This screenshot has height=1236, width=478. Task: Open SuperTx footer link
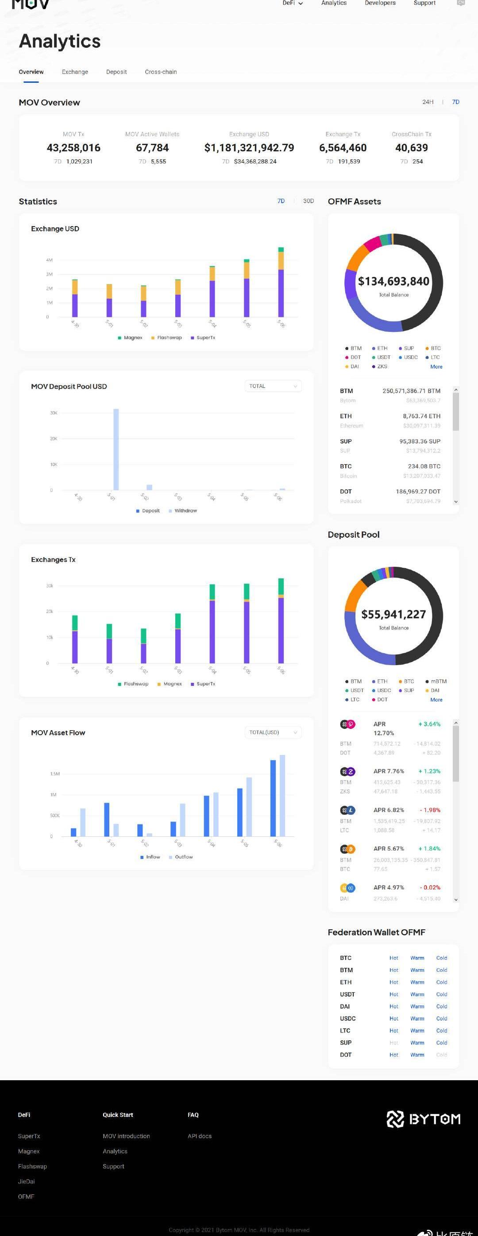click(29, 1136)
